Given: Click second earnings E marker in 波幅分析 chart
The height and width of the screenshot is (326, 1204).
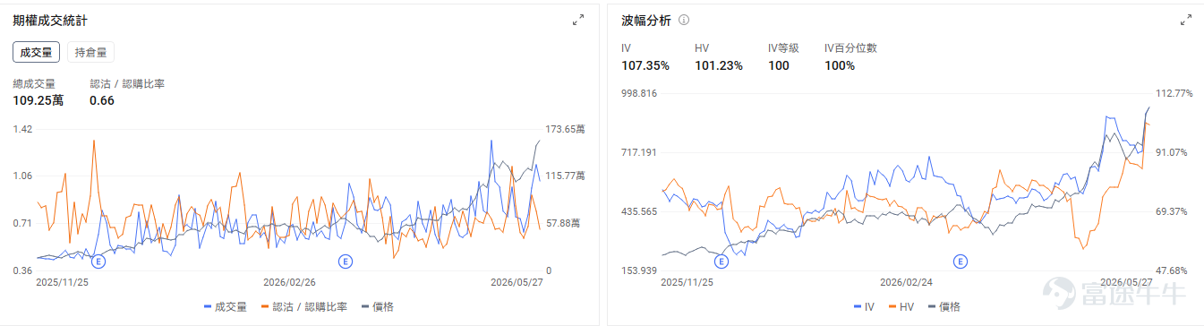Looking at the screenshot, I should pos(961,262).
